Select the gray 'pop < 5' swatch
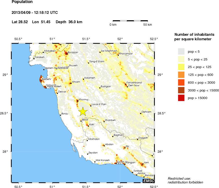Viewport: 219px width, 188px height. pos(181,52)
